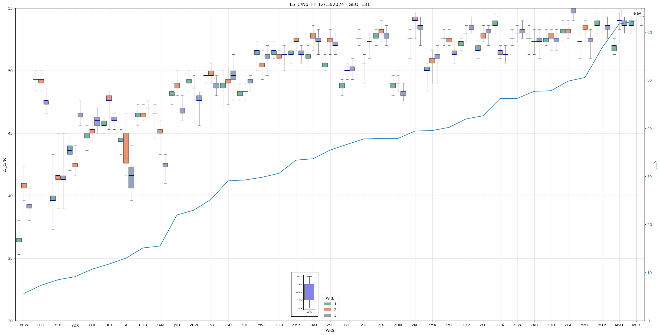Screen dimensions: 660x335
Task: Click the JNU station label on x-axis
Action: [x=177, y=325]
